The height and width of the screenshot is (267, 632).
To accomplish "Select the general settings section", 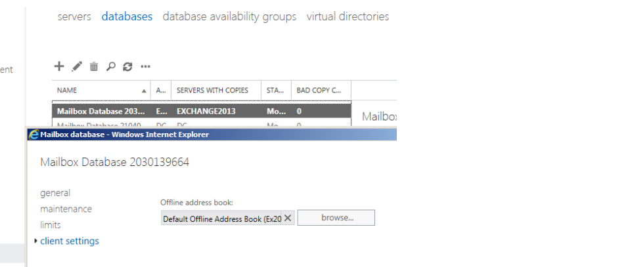I will pyautogui.click(x=55, y=193).
